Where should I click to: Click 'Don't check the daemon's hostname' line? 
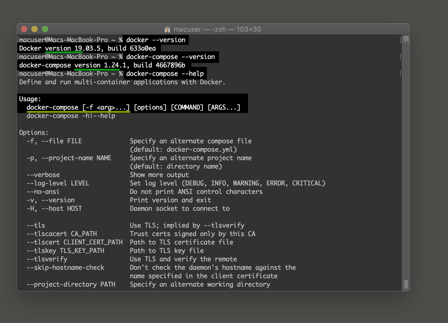point(213,268)
